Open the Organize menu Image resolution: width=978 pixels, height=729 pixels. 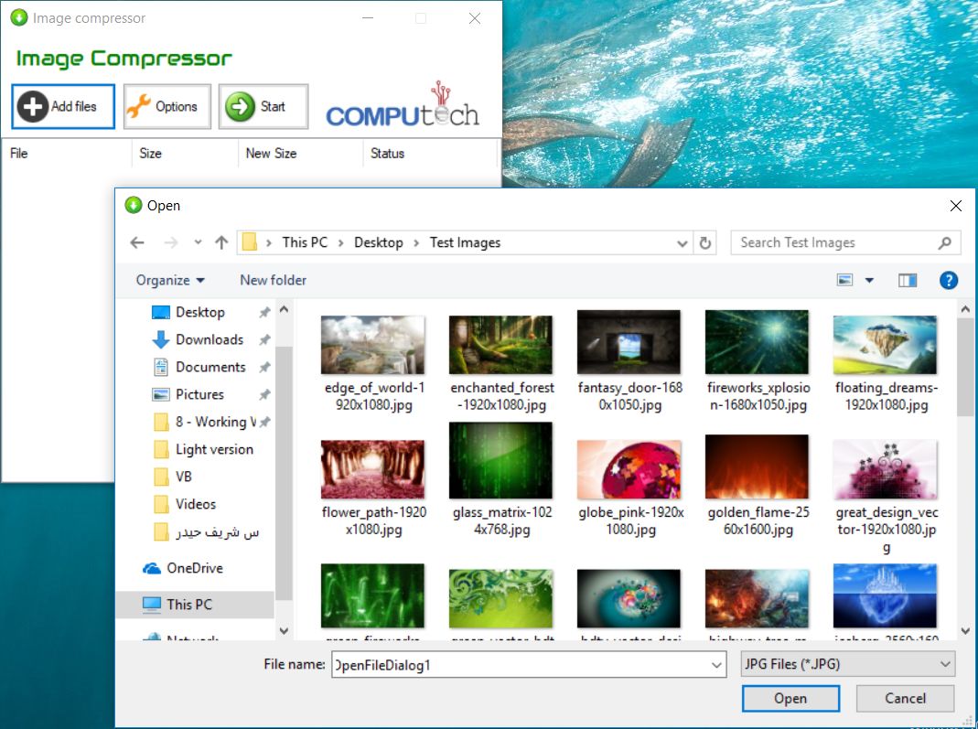click(170, 280)
